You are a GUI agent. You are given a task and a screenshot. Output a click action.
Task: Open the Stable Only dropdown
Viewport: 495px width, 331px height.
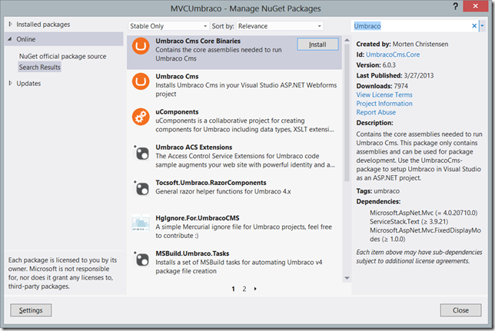168,26
